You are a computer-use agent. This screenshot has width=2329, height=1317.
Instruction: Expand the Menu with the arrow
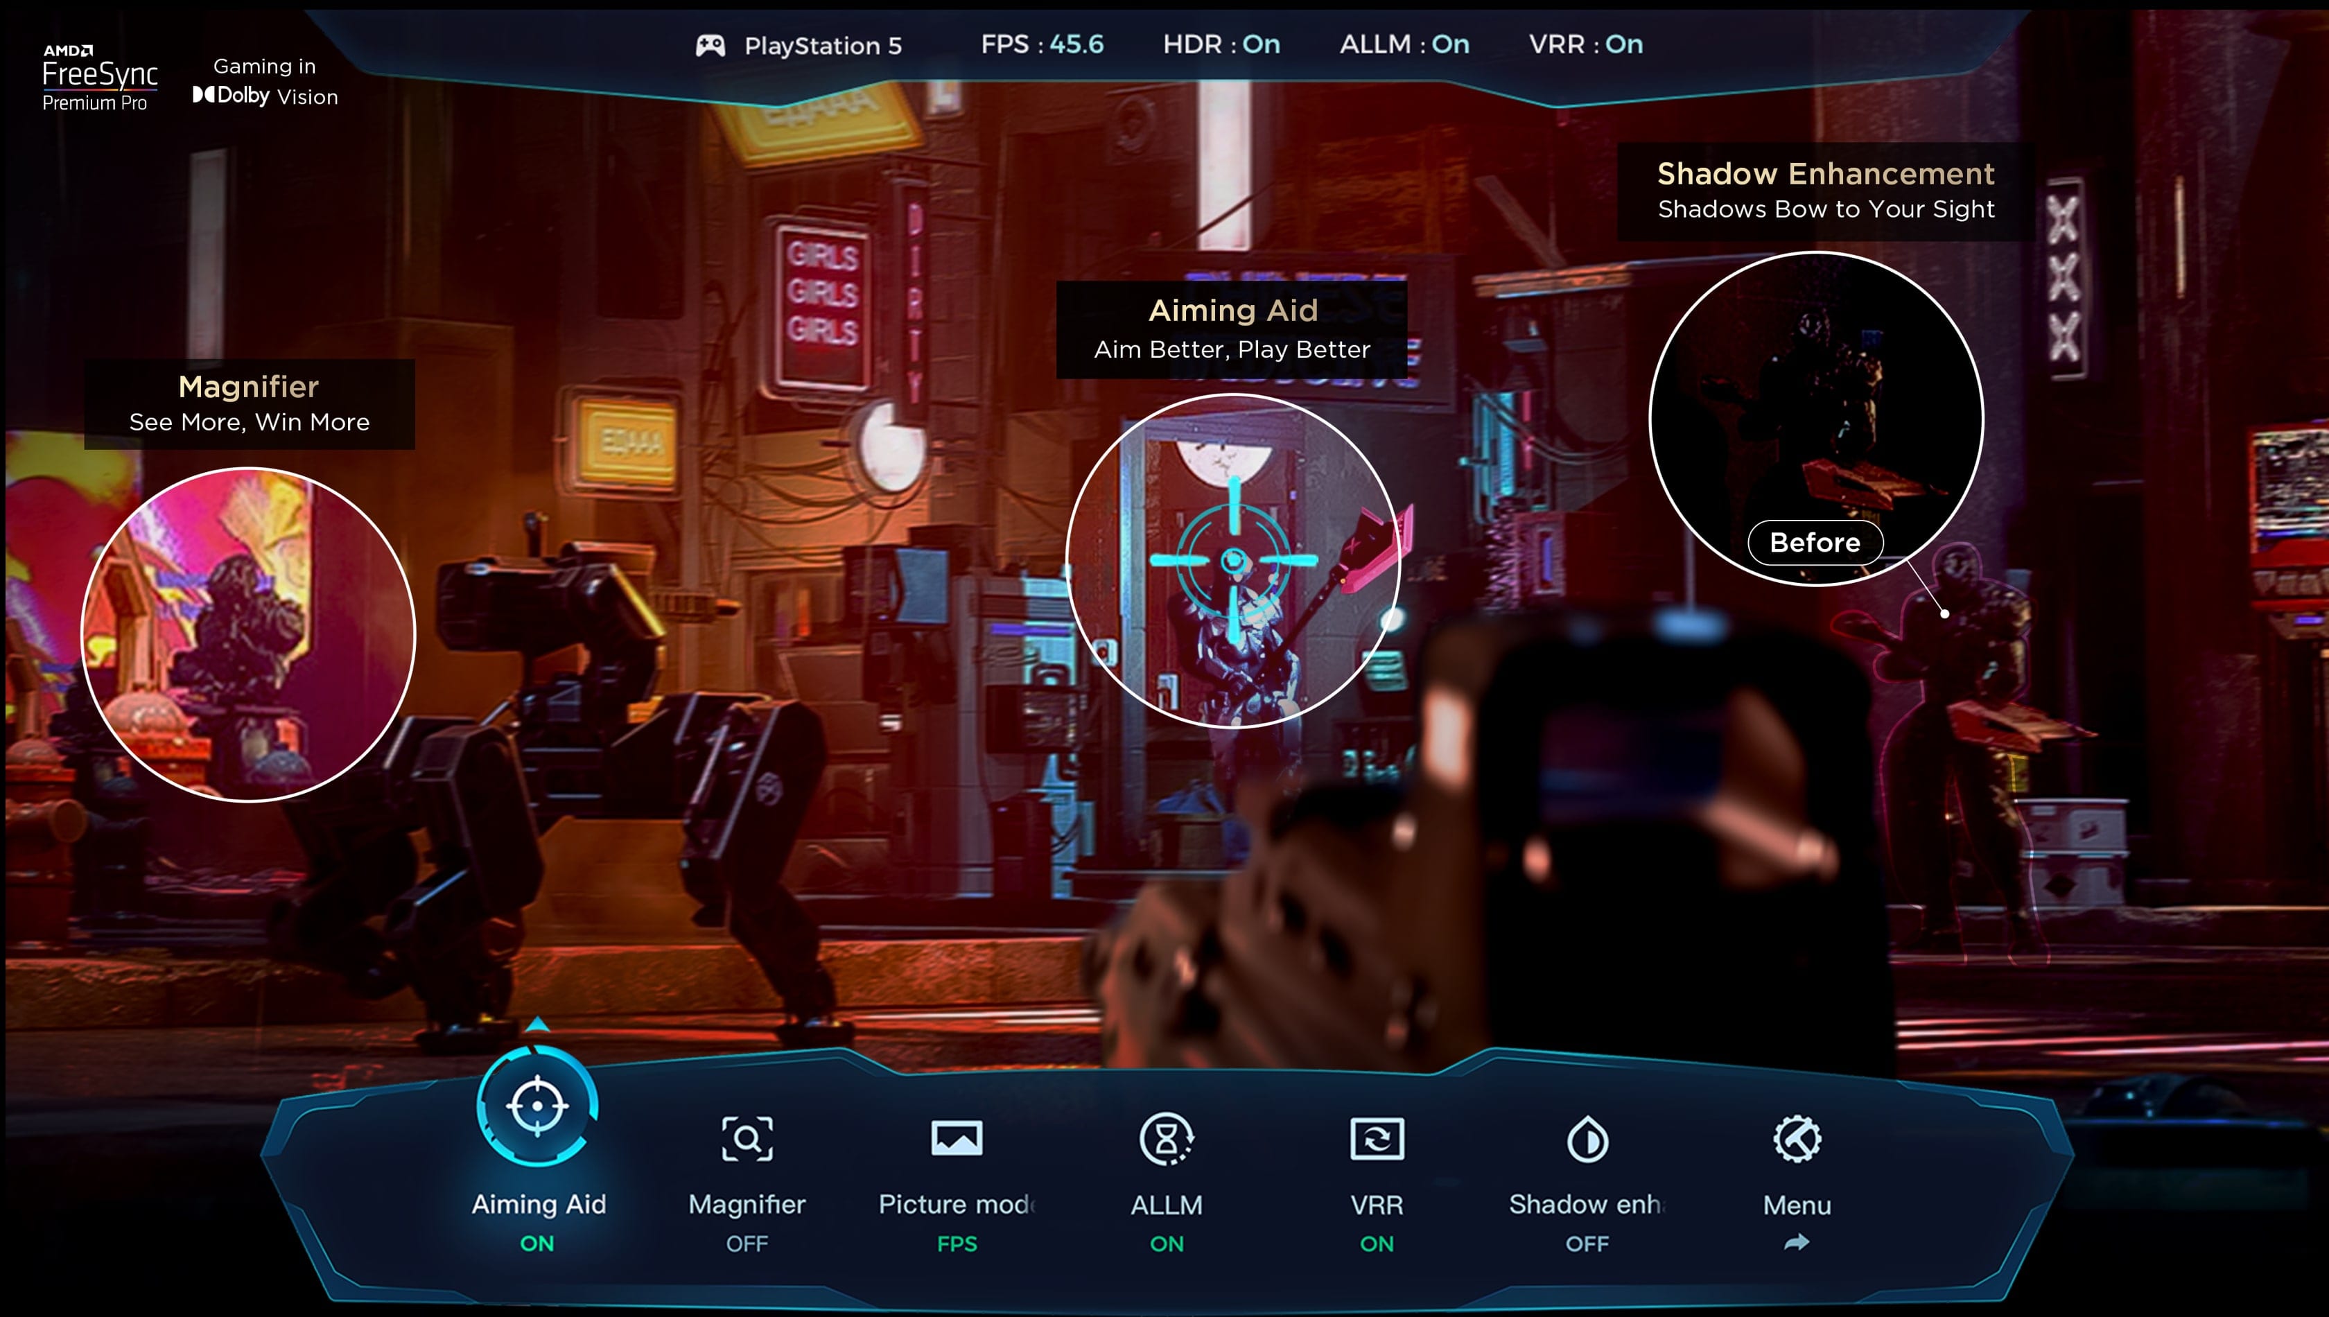point(1797,1242)
